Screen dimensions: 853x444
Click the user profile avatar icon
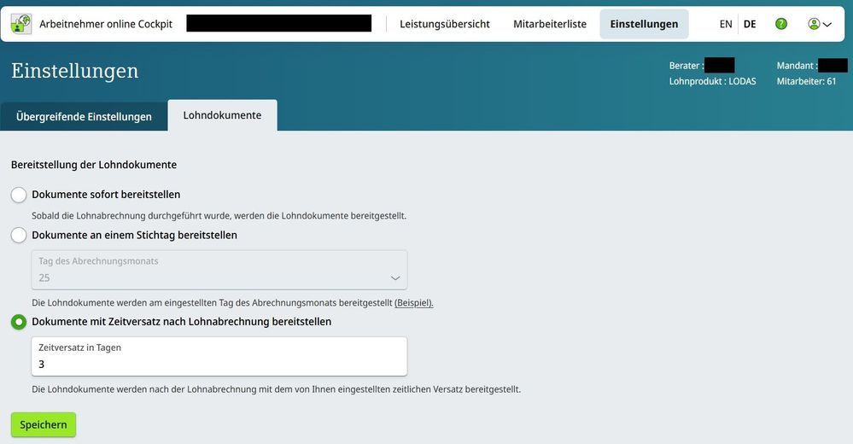pos(814,24)
